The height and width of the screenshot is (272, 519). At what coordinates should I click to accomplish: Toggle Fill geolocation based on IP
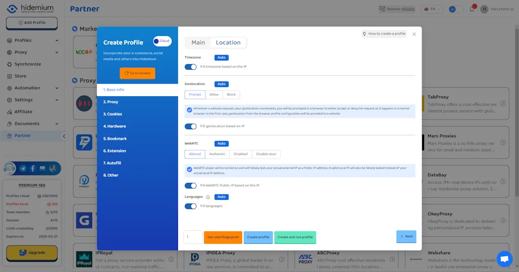pyautogui.click(x=191, y=127)
